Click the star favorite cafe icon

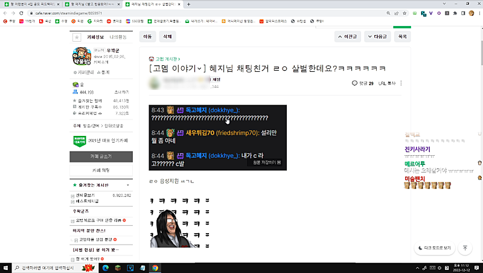77,37
